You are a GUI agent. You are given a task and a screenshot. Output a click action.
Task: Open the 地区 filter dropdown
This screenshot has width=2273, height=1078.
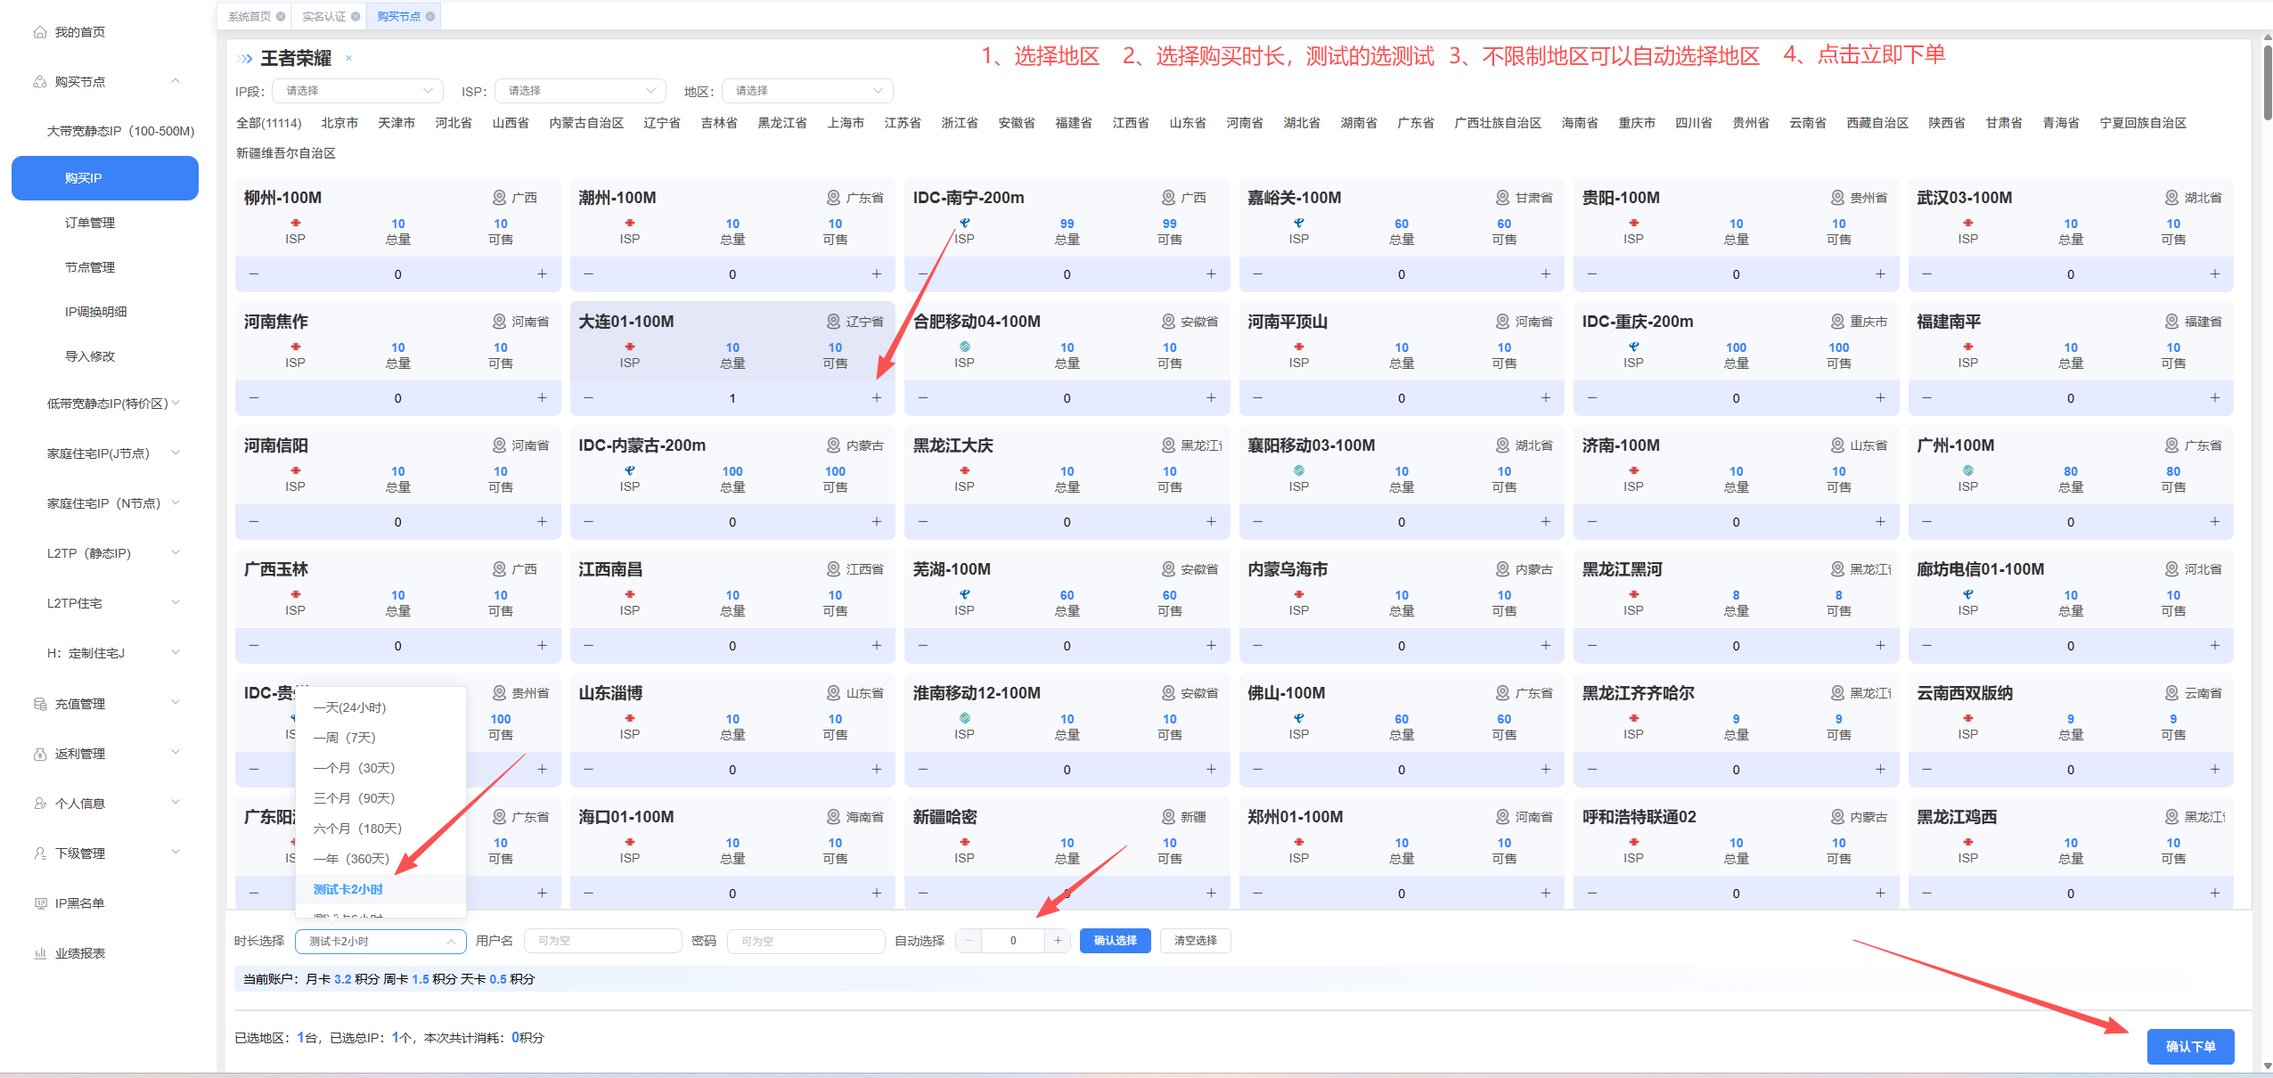[x=807, y=91]
